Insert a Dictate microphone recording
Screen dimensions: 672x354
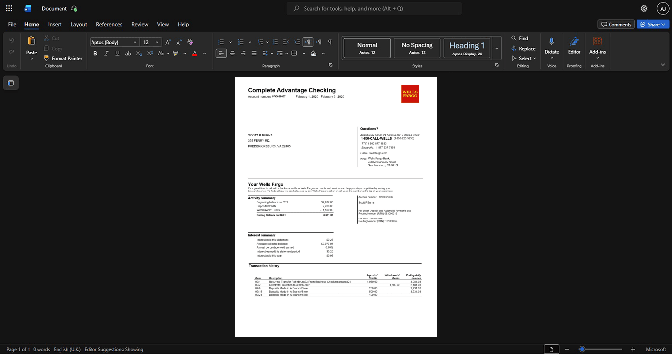(x=551, y=42)
